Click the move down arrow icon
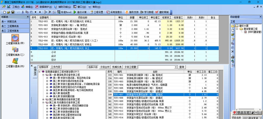Screen dimensions: 263x119 40,12
